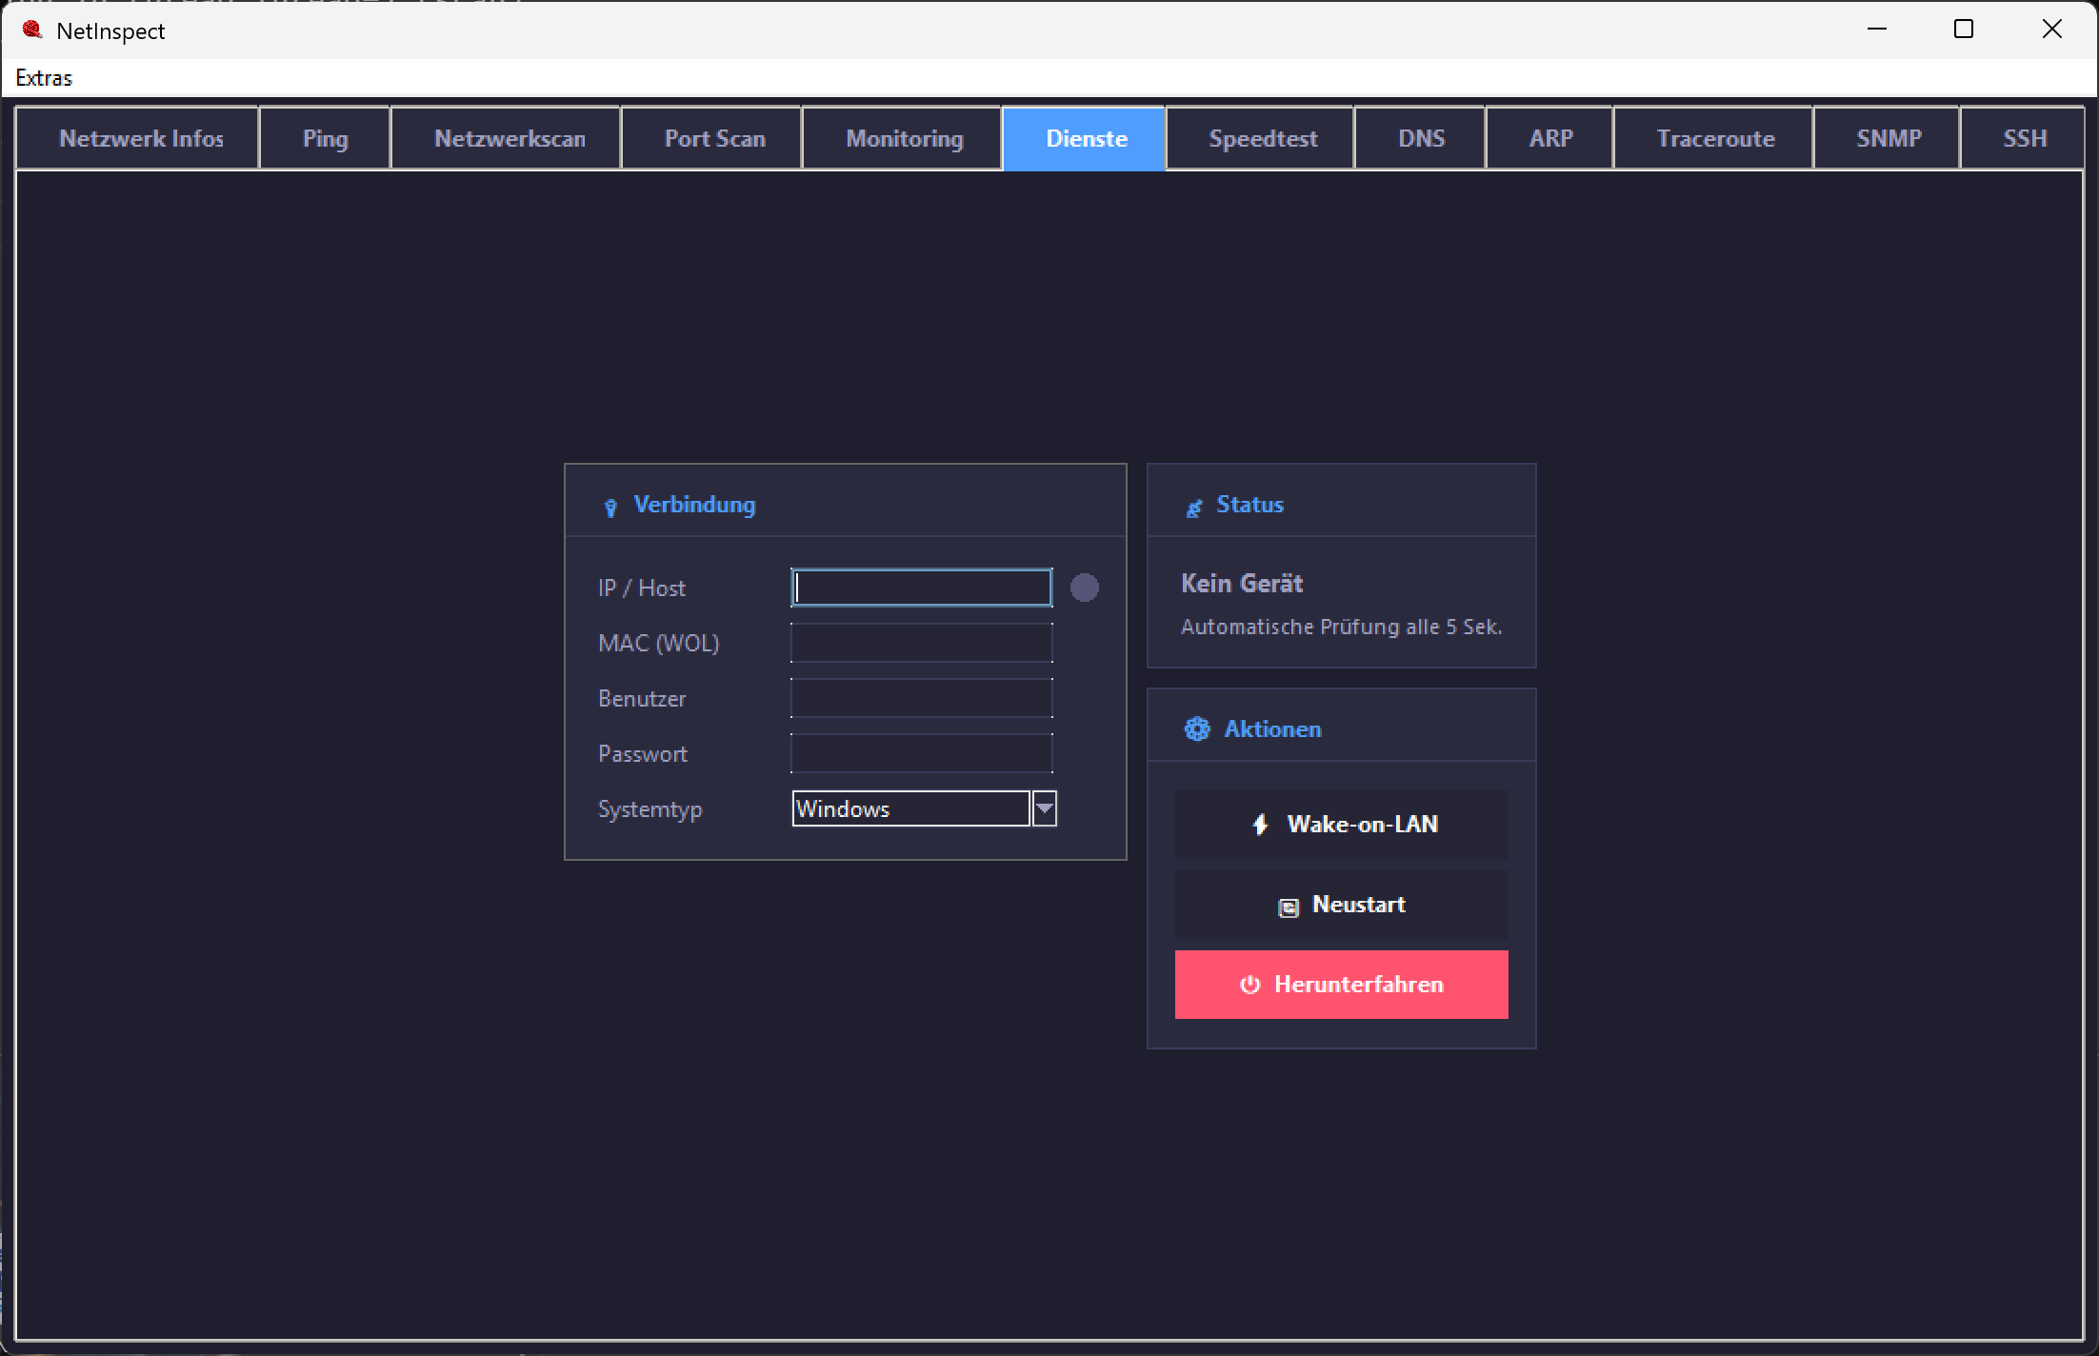This screenshot has width=2099, height=1356.
Task: Minimize the NetInspect window
Action: tap(1877, 30)
